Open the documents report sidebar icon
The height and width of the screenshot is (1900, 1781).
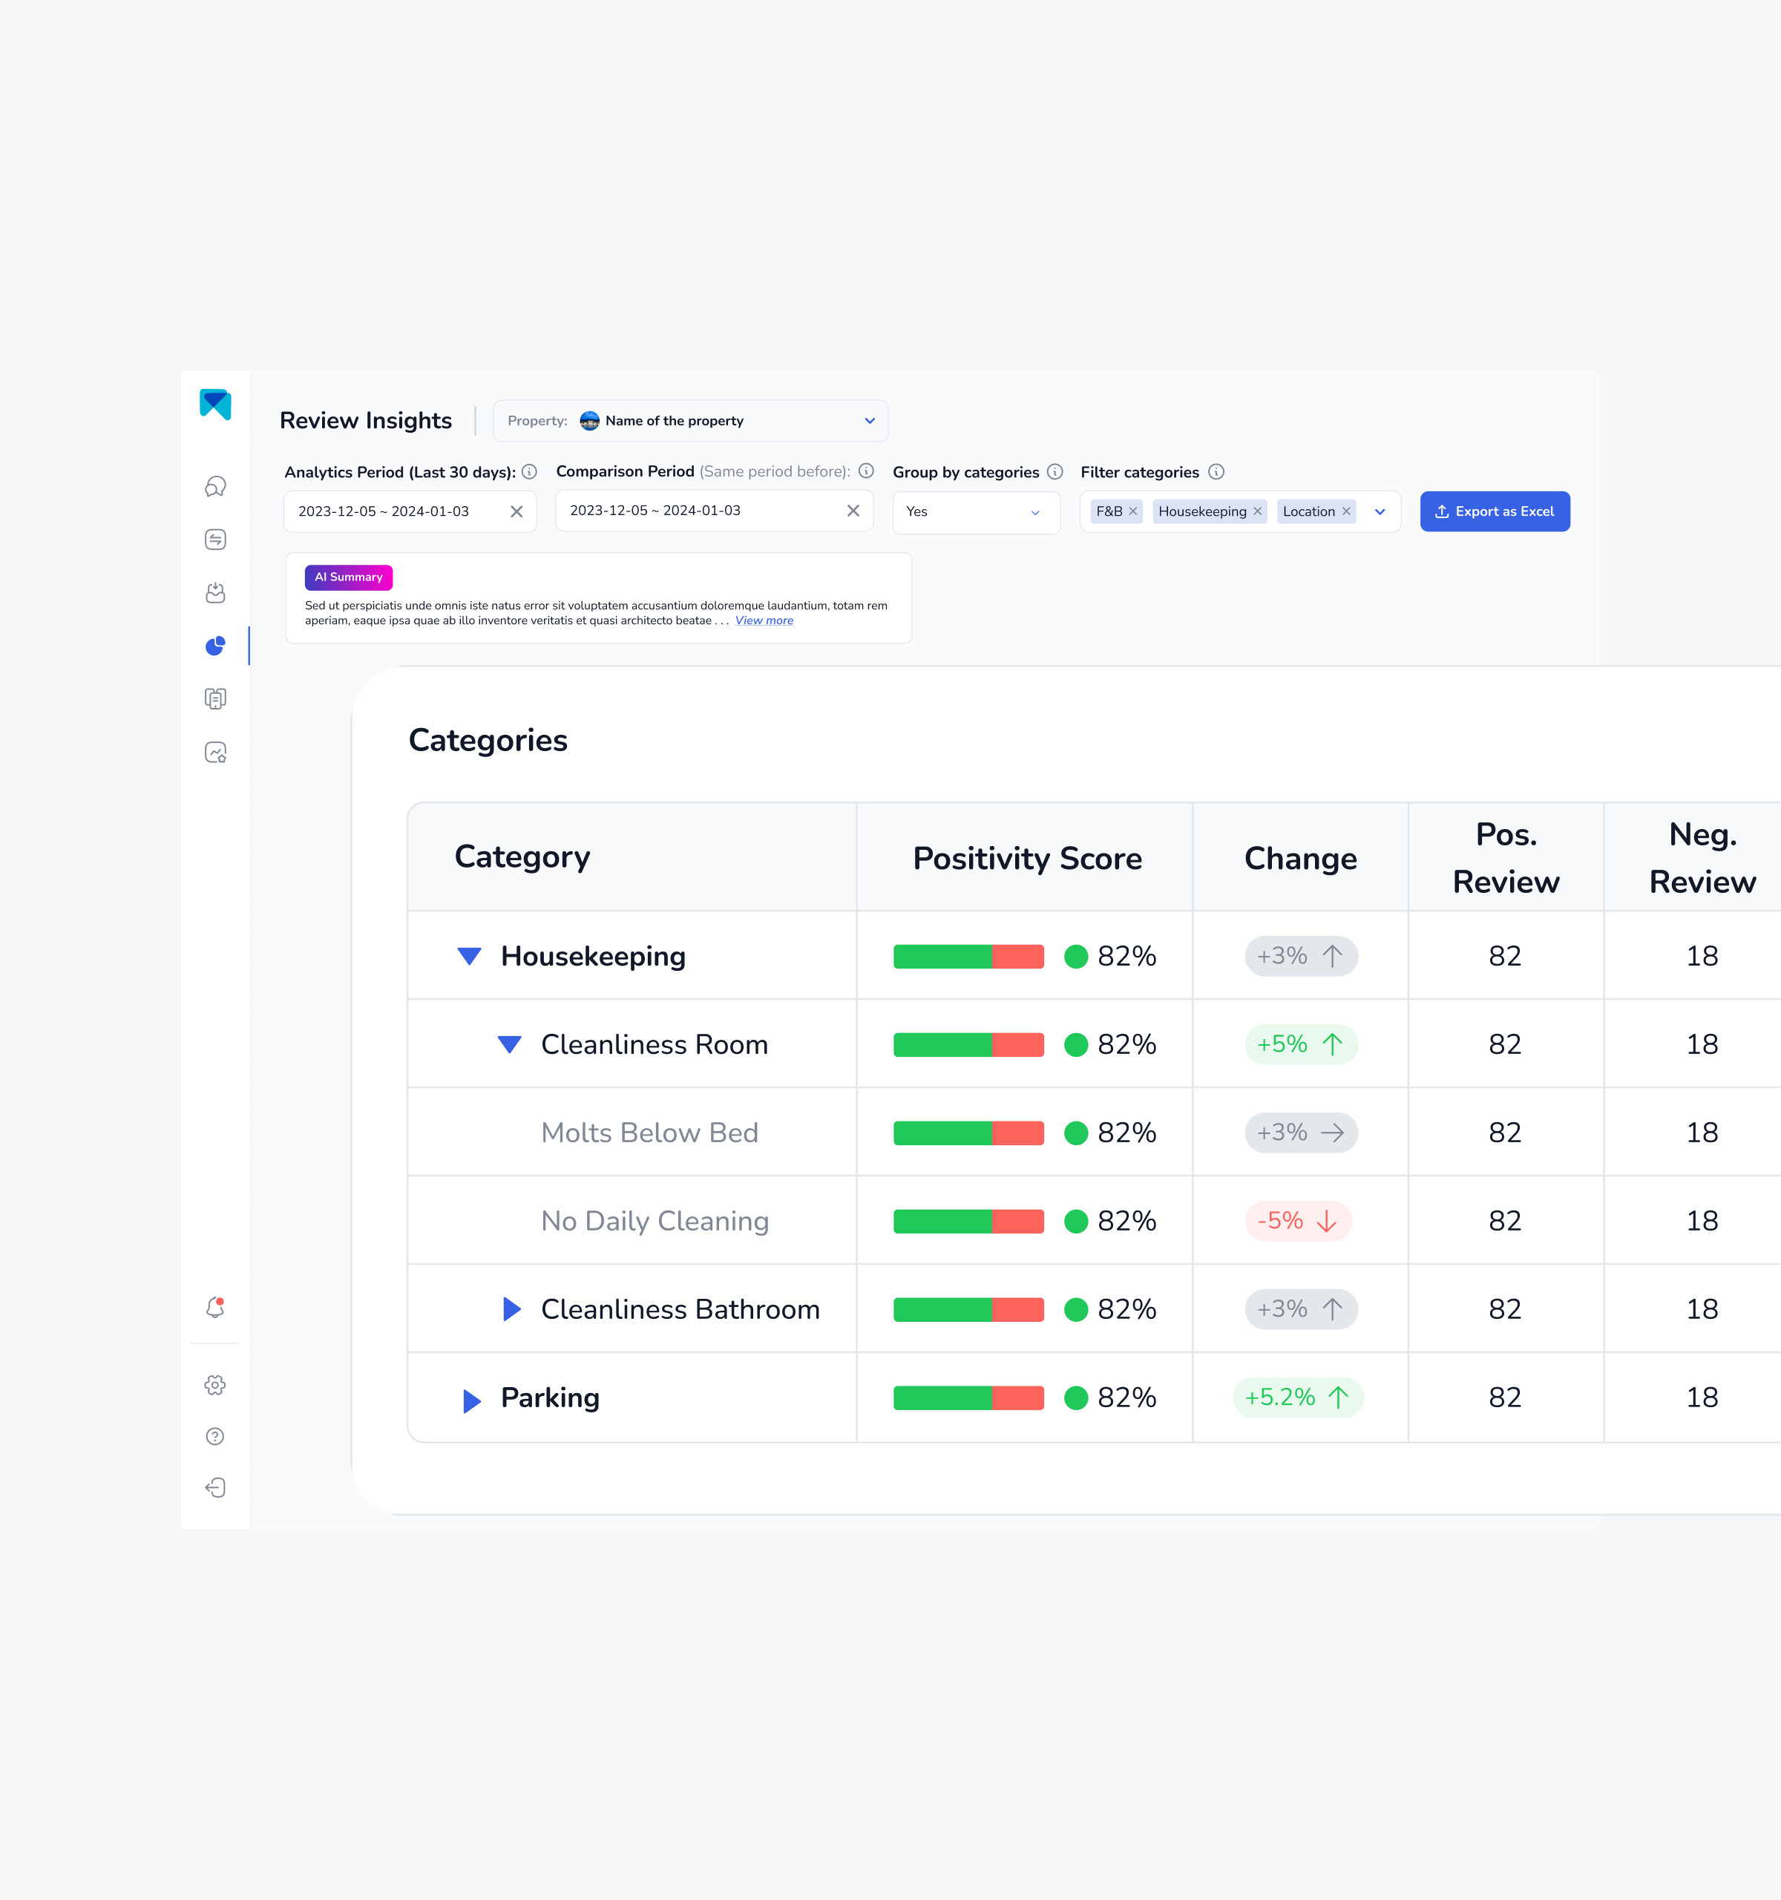215,698
